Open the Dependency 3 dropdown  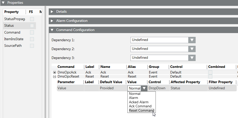coord(192,58)
